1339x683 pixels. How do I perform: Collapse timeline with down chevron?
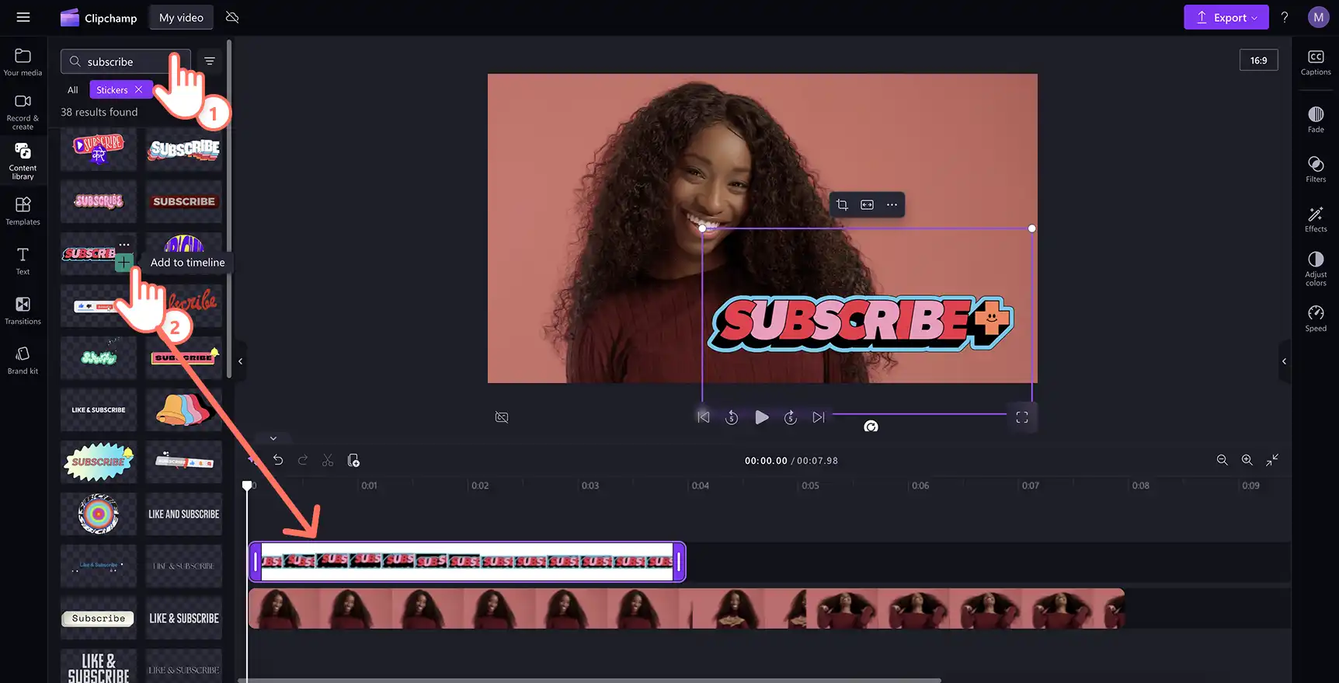point(273,438)
